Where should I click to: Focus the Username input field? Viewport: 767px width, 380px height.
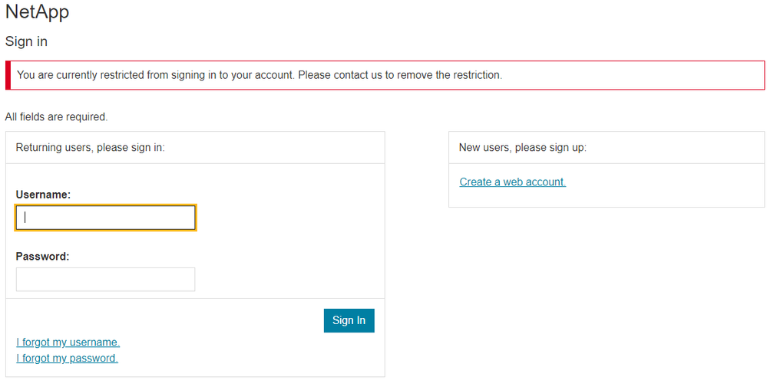tap(105, 218)
